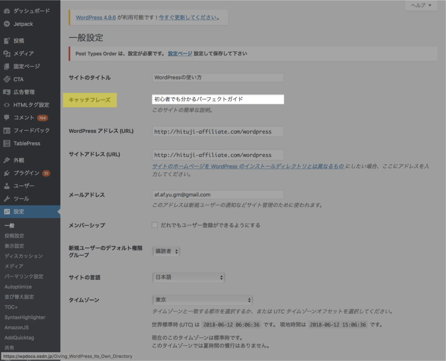Click the feedback form icon beside フィードバック
This screenshot has height=361, width=446.
[7, 130]
